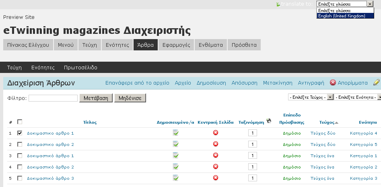The height and width of the screenshot is (187, 381).
Task: Click front page red X for Δοκιμαστικό άρθρο 3
Action: (216, 178)
